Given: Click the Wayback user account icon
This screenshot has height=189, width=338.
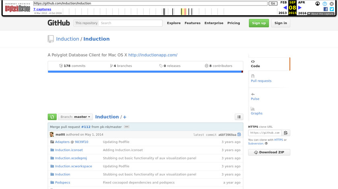Looking at the screenshot, I should point(317,4).
